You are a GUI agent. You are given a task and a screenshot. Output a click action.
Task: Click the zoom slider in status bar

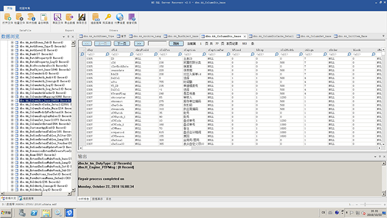(365, 204)
